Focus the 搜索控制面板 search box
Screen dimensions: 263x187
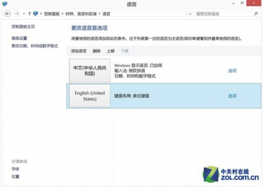227,14
